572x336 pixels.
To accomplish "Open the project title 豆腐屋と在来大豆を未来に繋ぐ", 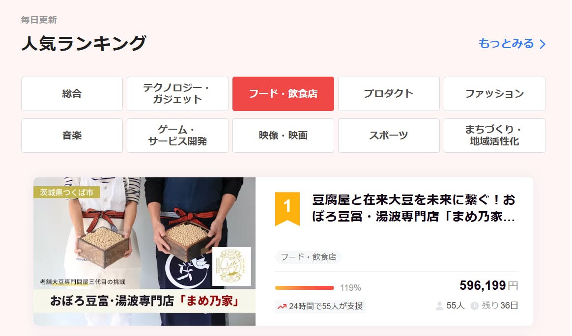I will point(414,208).
